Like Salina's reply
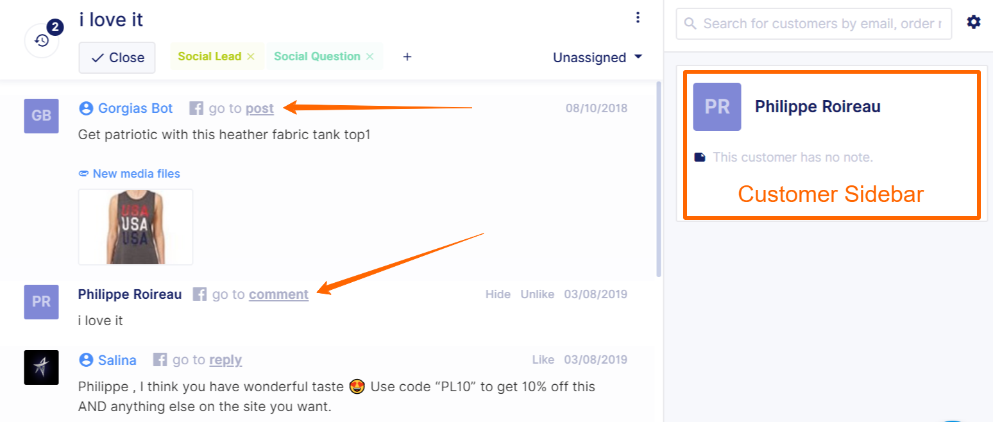This screenshot has height=422, width=993. [543, 360]
